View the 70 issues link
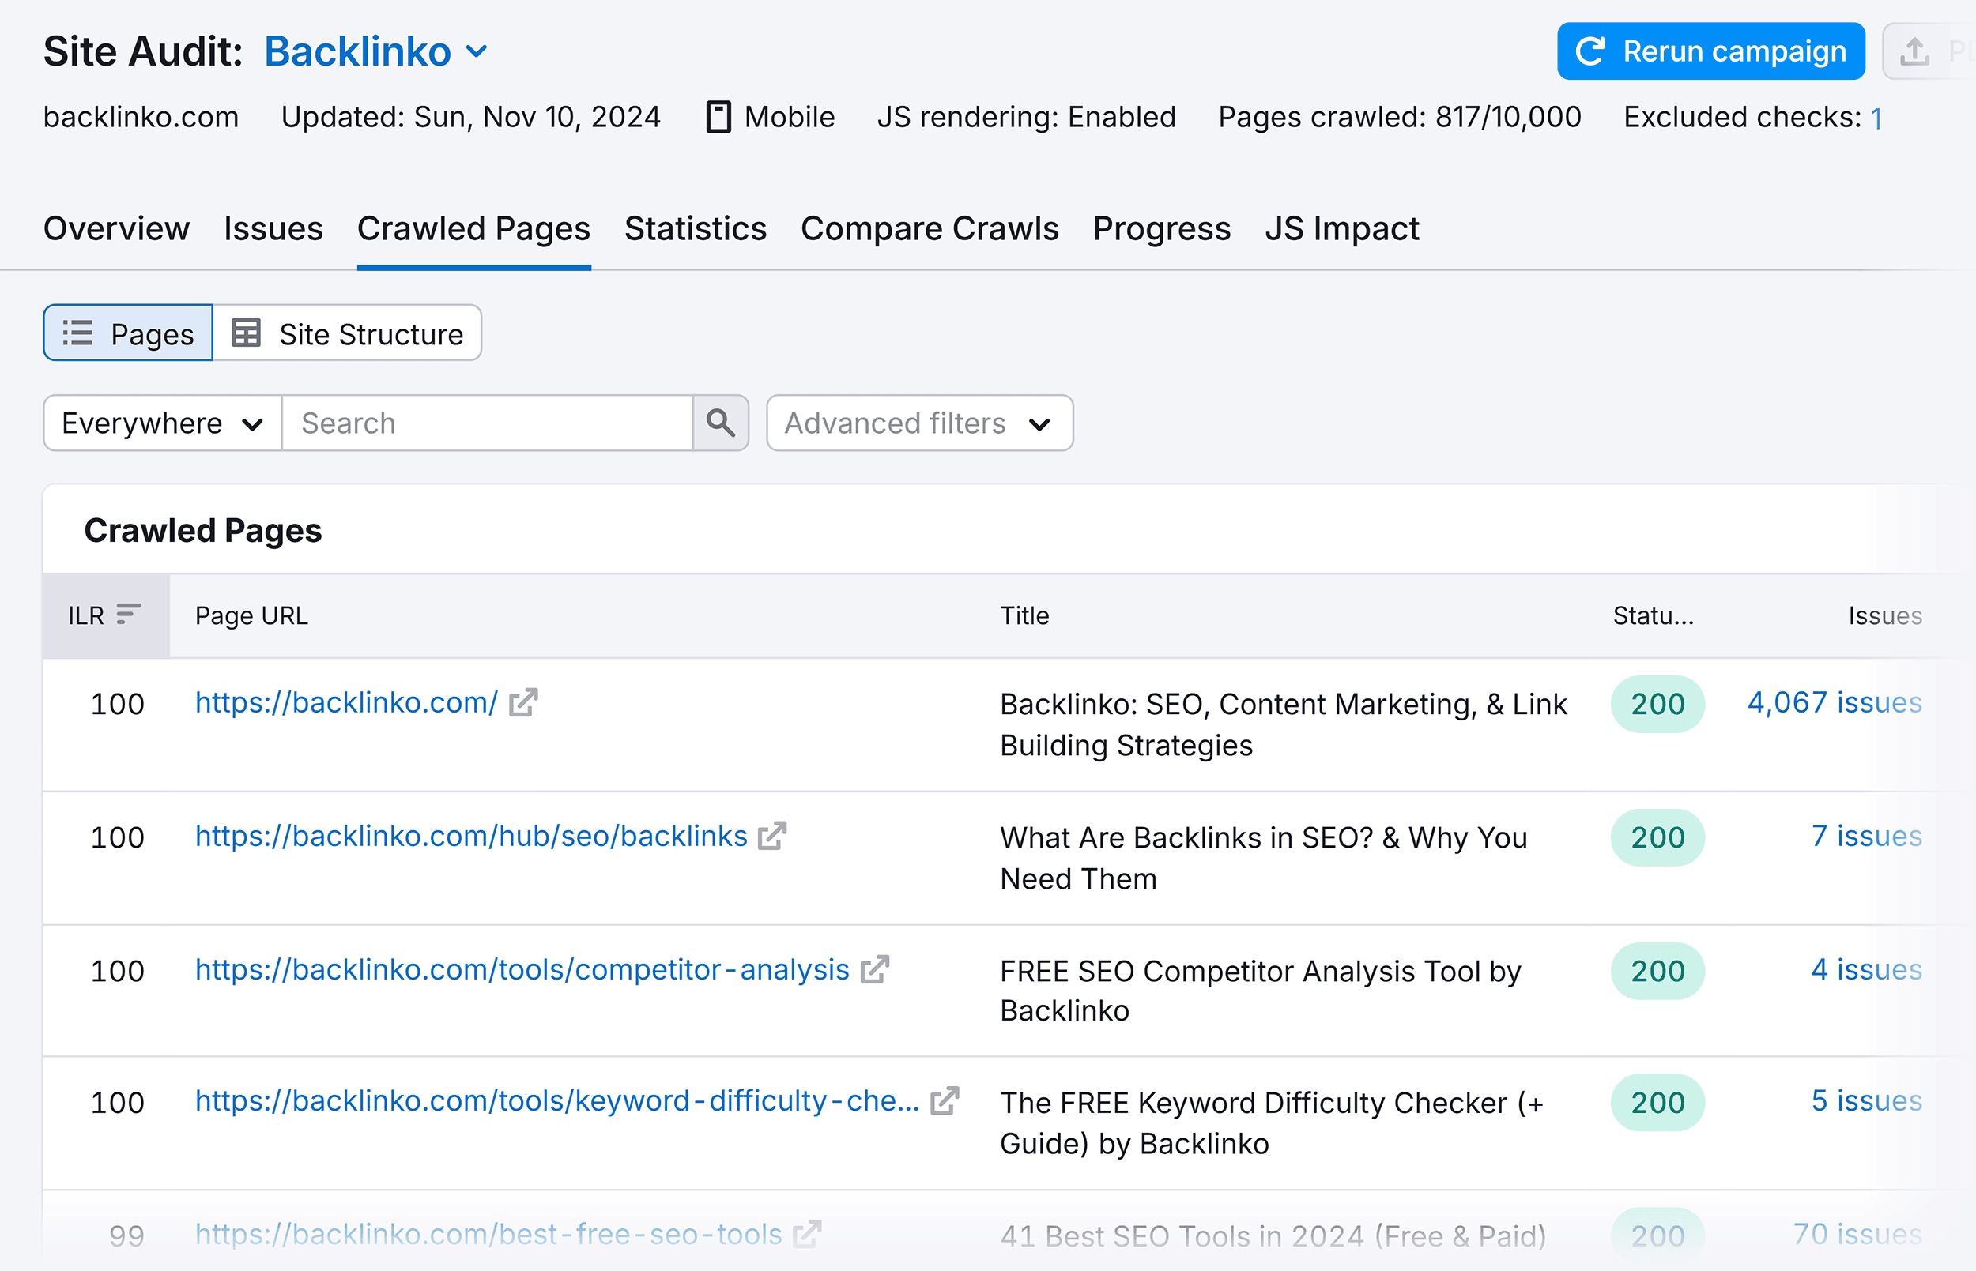Viewport: 1976px width, 1271px height. pyautogui.click(x=1858, y=1235)
